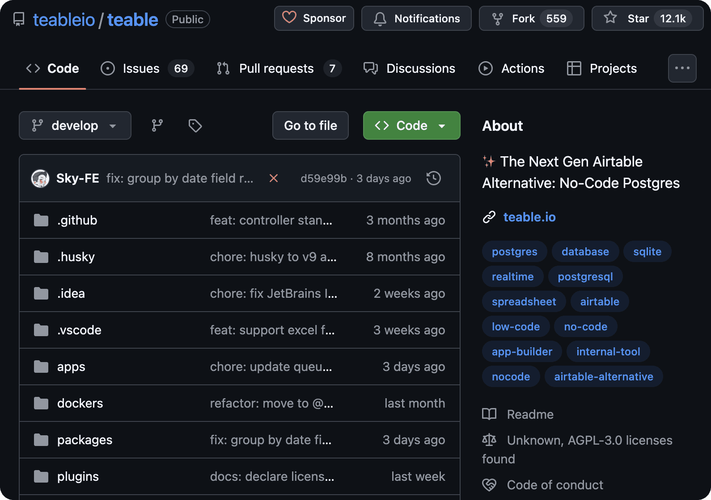Open commit d59e99b hash link
Screen dimensions: 711x500
324,179
